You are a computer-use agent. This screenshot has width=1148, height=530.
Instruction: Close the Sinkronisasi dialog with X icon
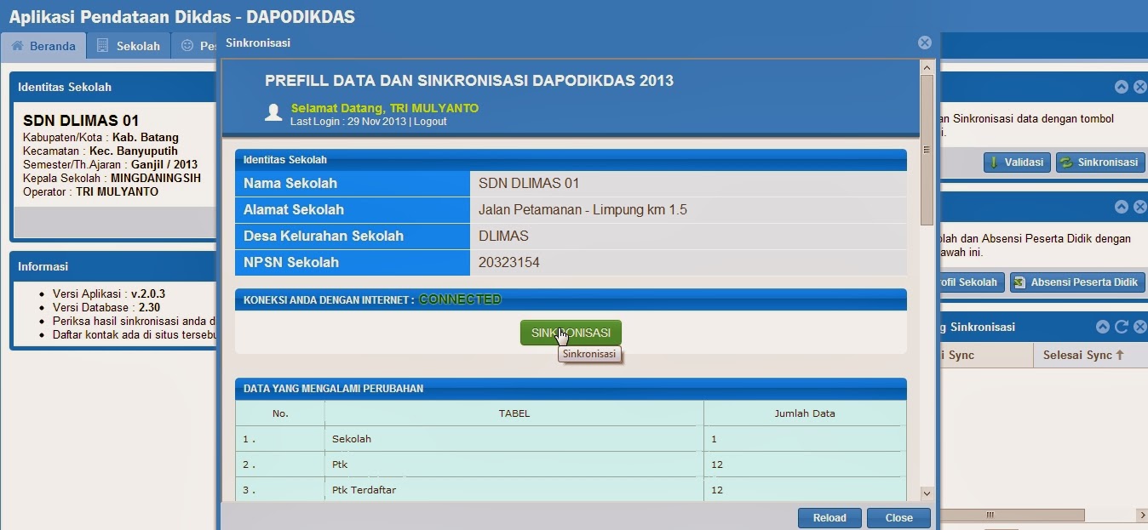[924, 43]
